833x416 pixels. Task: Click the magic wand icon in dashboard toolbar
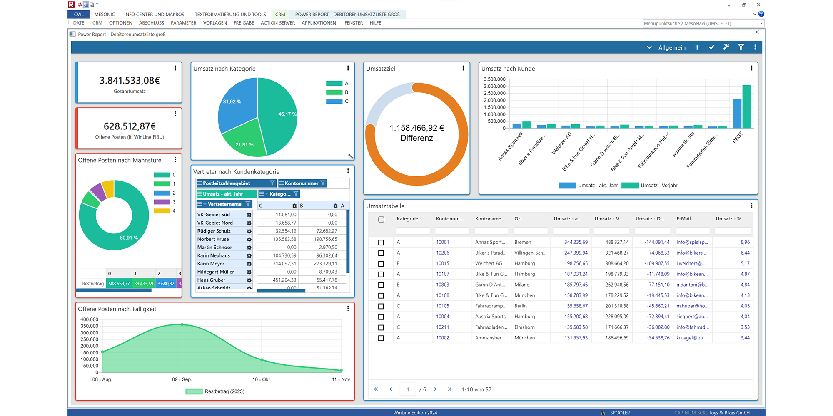726,47
